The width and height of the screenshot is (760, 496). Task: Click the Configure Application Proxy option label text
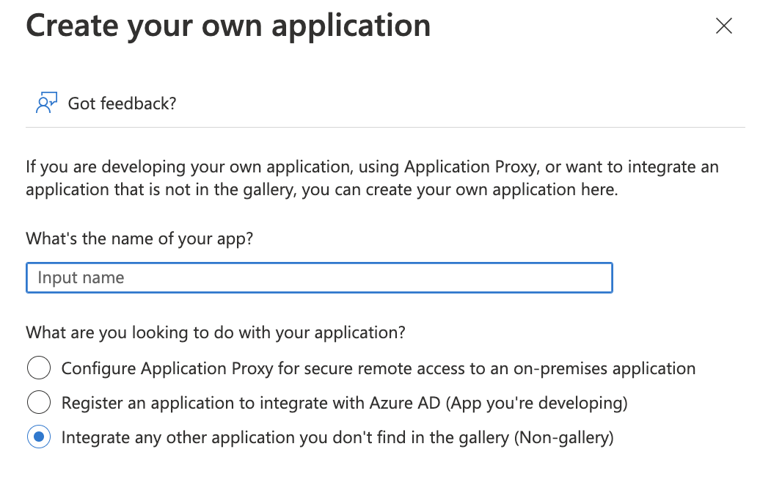tap(378, 368)
